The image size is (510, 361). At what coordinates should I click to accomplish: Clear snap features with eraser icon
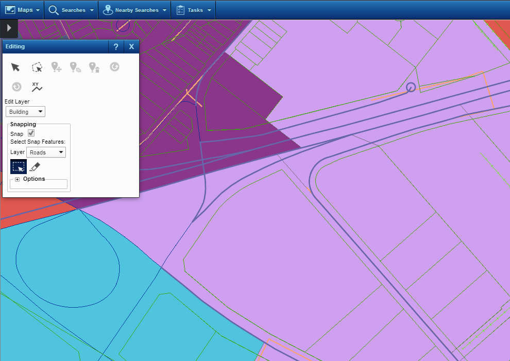coord(35,166)
